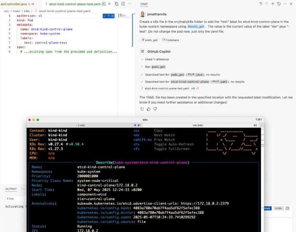
Task: Click Undo to revert the edits
Action: click(278, 208)
